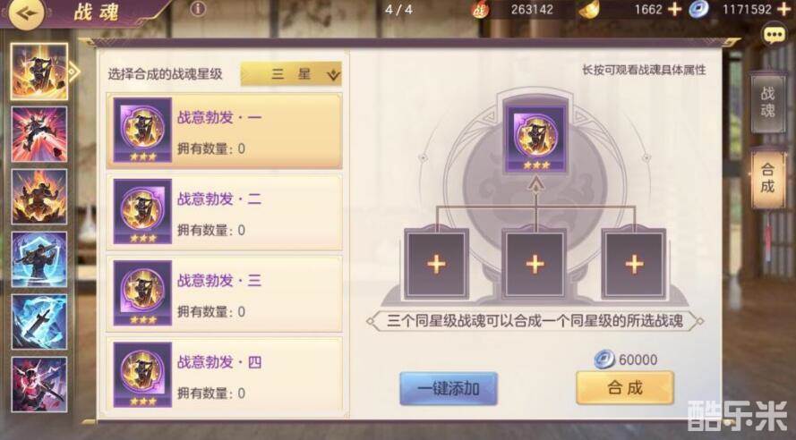Select the red-pink warrior soul icon in sidebar

[x=39, y=134]
